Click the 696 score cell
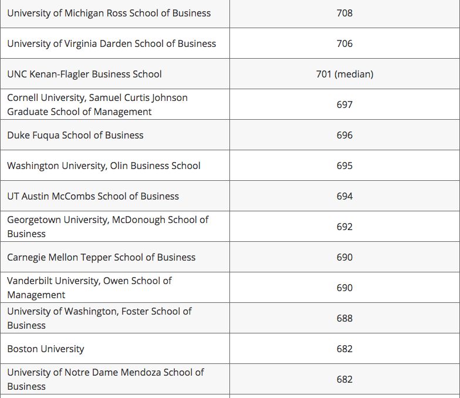The image size is (460, 398). click(344, 135)
